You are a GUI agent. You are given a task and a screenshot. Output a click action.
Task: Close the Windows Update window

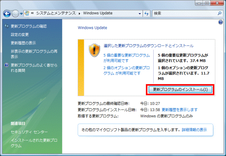217,3
